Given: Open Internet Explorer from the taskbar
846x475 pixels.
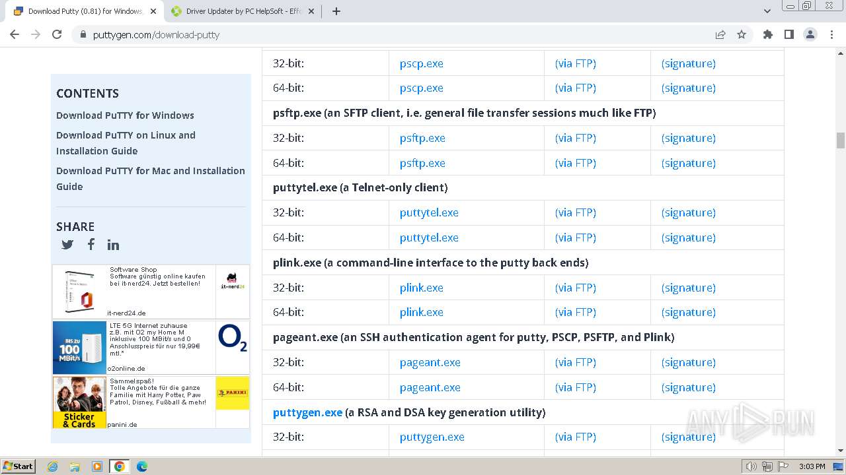Looking at the screenshot, I should 52,466.
